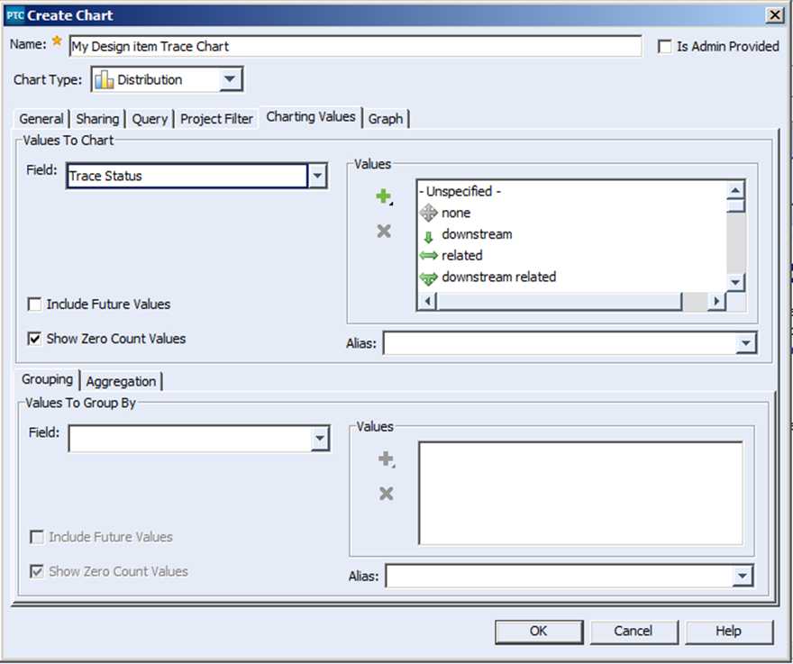Open the Project Filter tab
The image size is (793, 664).
(x=216, y=119)
